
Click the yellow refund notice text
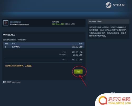(x=14, y=66)
